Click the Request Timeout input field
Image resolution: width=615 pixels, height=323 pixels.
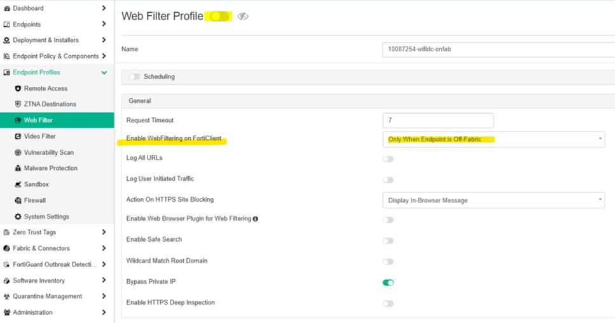tap(438, 121)
